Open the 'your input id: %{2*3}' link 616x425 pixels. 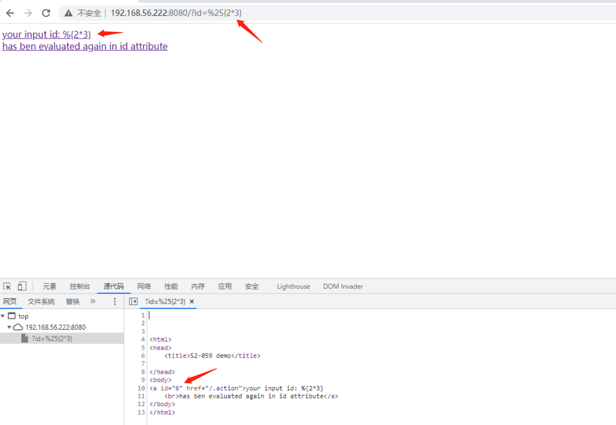(x=47, y=35)
